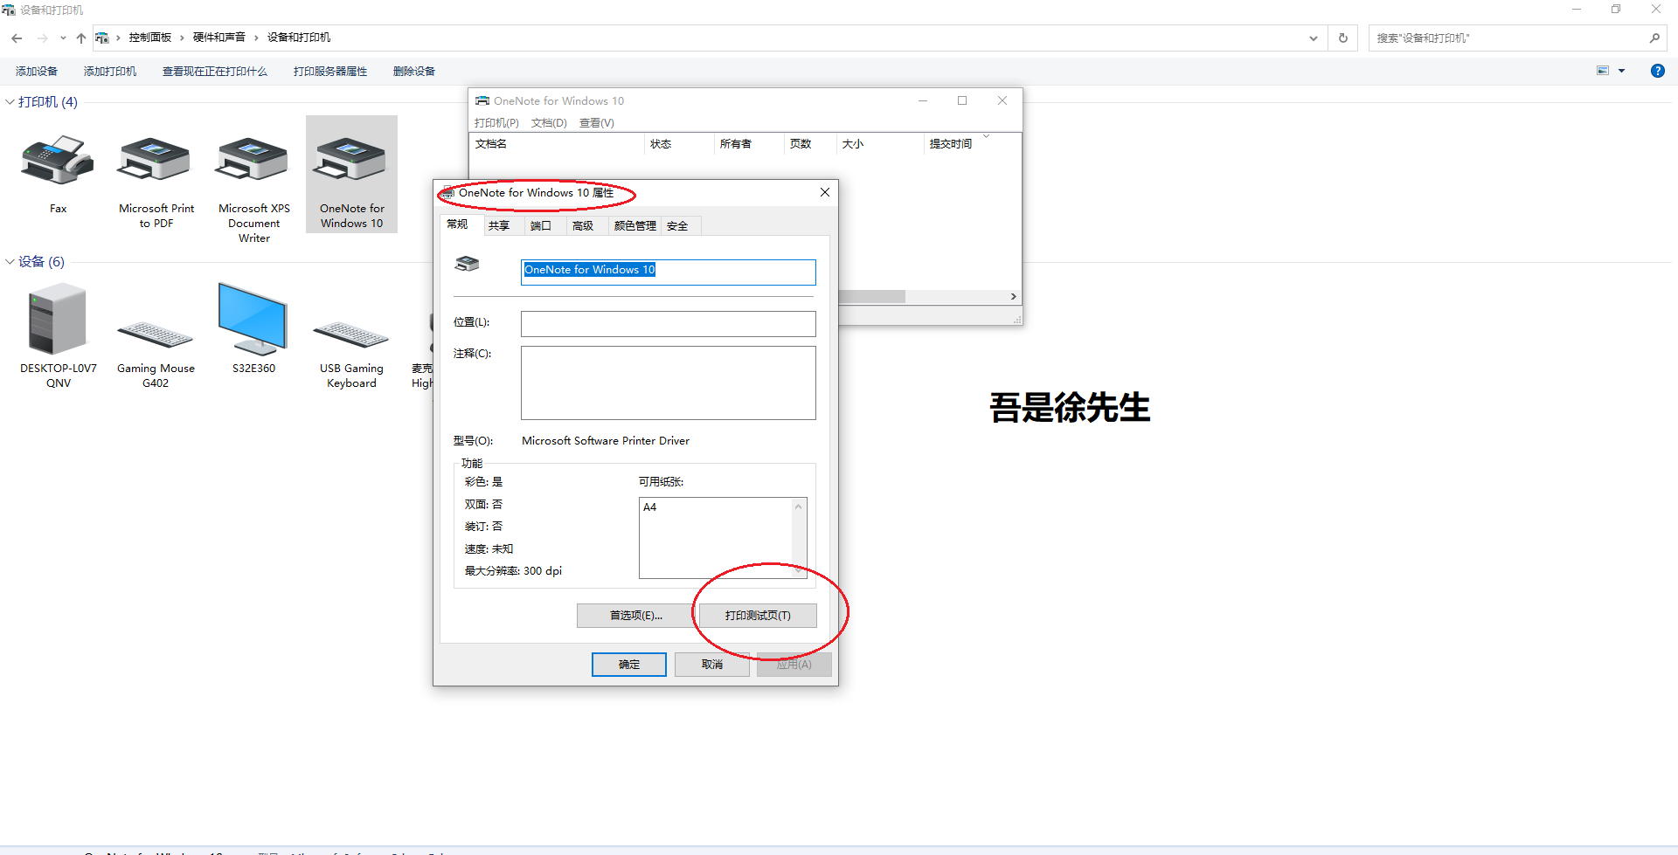Click the search magnifier icon
This screenshot has height=855, width=1678.
click(x=1654, y=38)
